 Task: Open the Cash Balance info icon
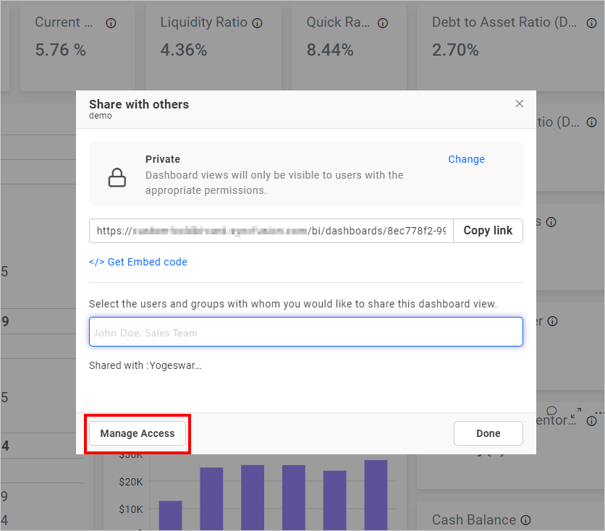tap(525, 520)
